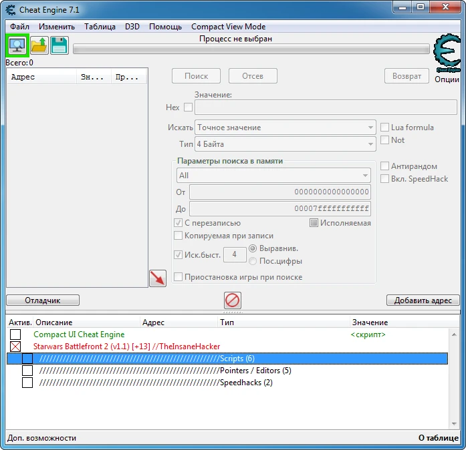The image size is (466, 450).
Task: Click the scan progress bar
Action: (251, 49)
